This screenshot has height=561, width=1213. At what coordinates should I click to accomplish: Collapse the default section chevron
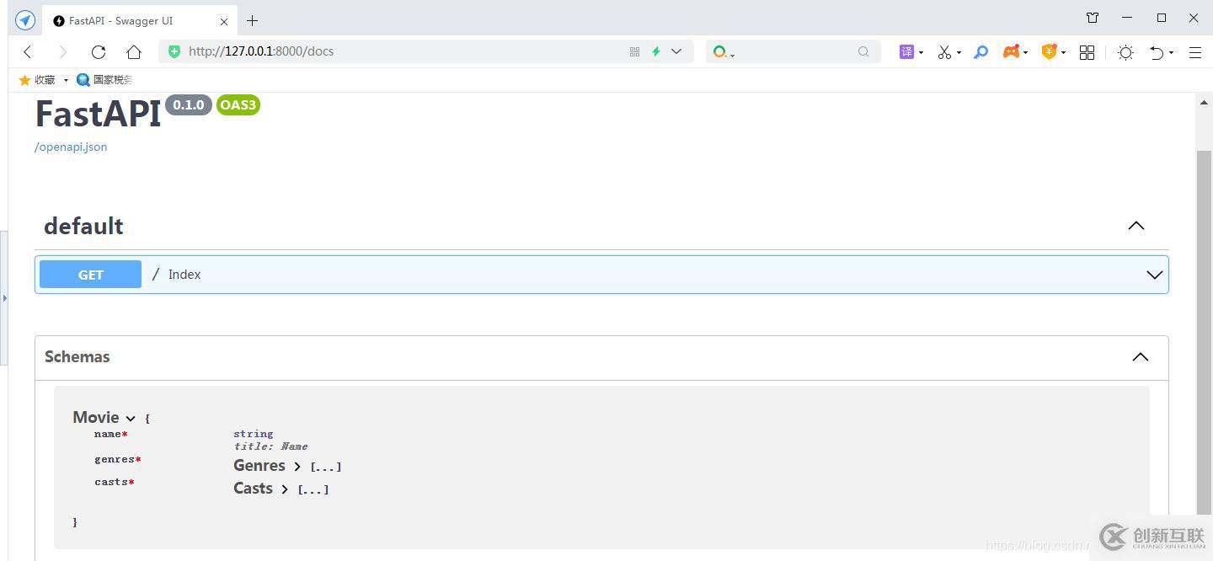coord(1136,226)
